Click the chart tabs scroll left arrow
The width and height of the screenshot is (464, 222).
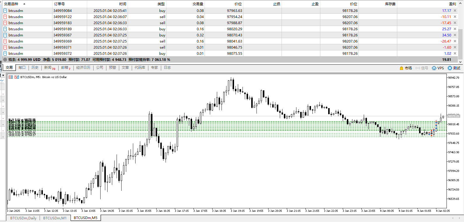pos(453,218)
